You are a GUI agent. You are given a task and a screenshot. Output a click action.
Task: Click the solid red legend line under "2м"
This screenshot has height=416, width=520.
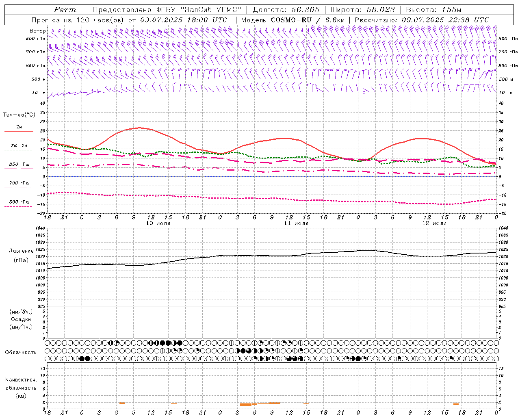(19, 132)
